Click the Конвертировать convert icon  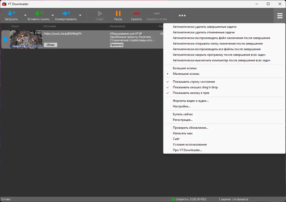tap(66, 13)
